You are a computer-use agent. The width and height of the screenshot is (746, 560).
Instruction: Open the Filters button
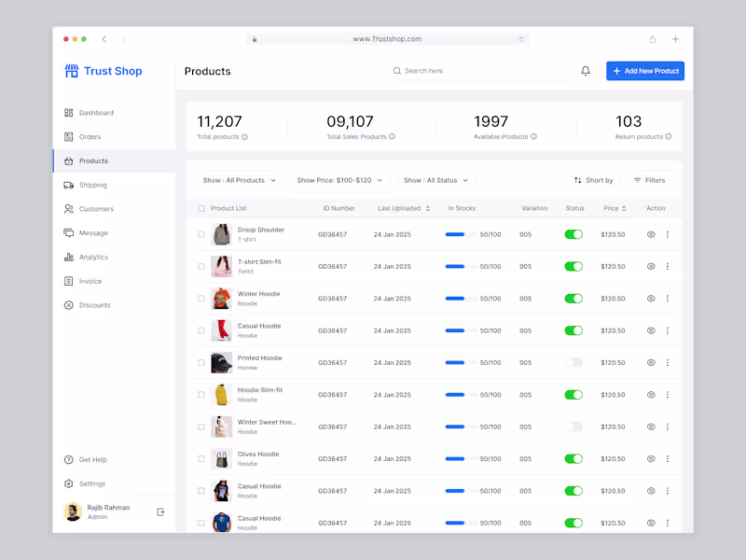pyautogui.click(x=649, y=180)
